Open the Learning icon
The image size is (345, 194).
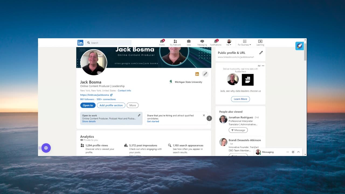coord(260,43)
